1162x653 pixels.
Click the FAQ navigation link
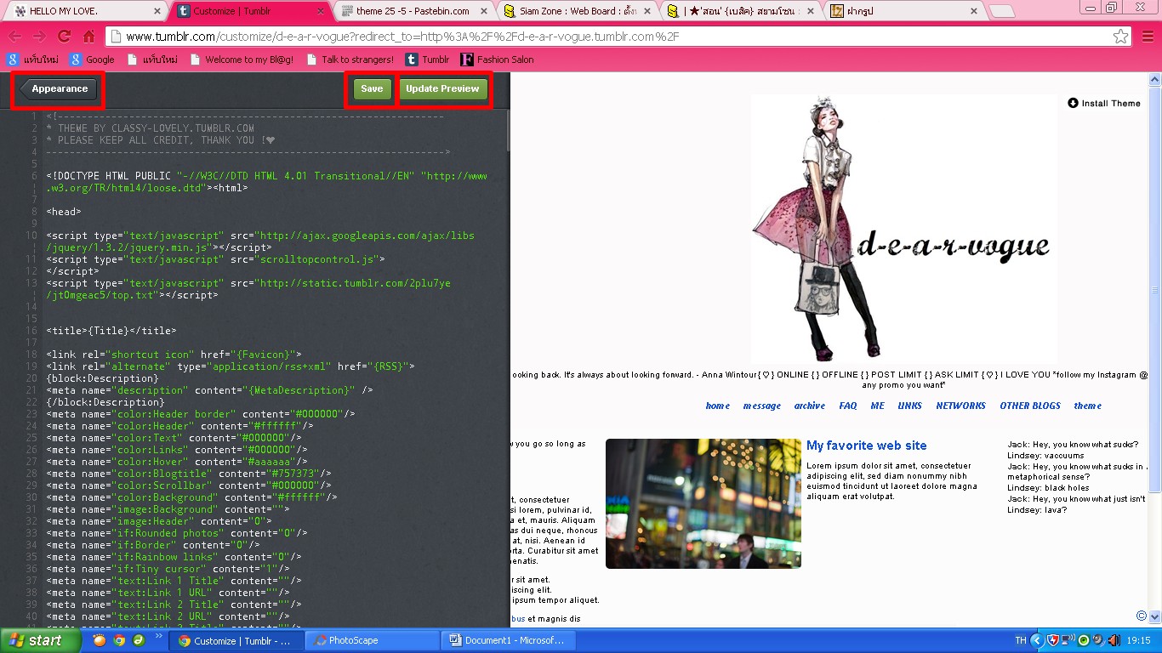click(848, 406)
